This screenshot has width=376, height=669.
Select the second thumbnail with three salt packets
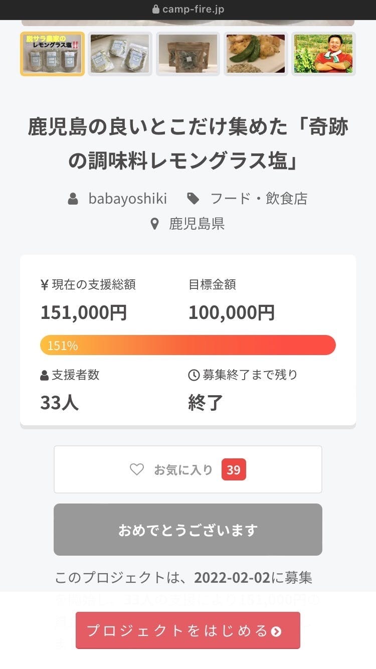(120, 54)
